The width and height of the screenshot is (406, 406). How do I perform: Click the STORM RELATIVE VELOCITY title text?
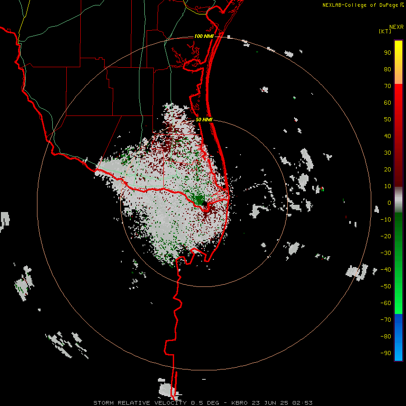tap(140, 403)
